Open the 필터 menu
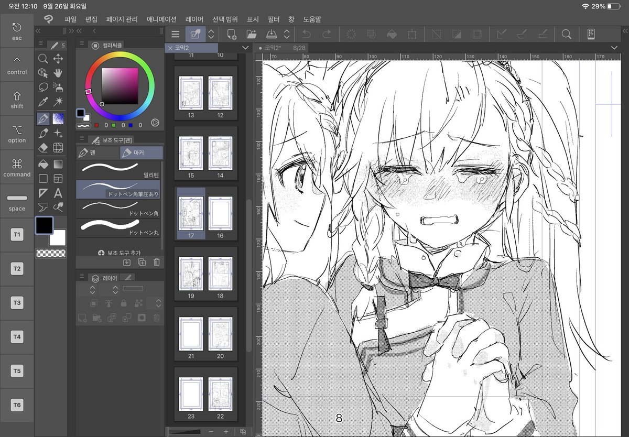This screenshot has width=629, height=437. [274, 19]
